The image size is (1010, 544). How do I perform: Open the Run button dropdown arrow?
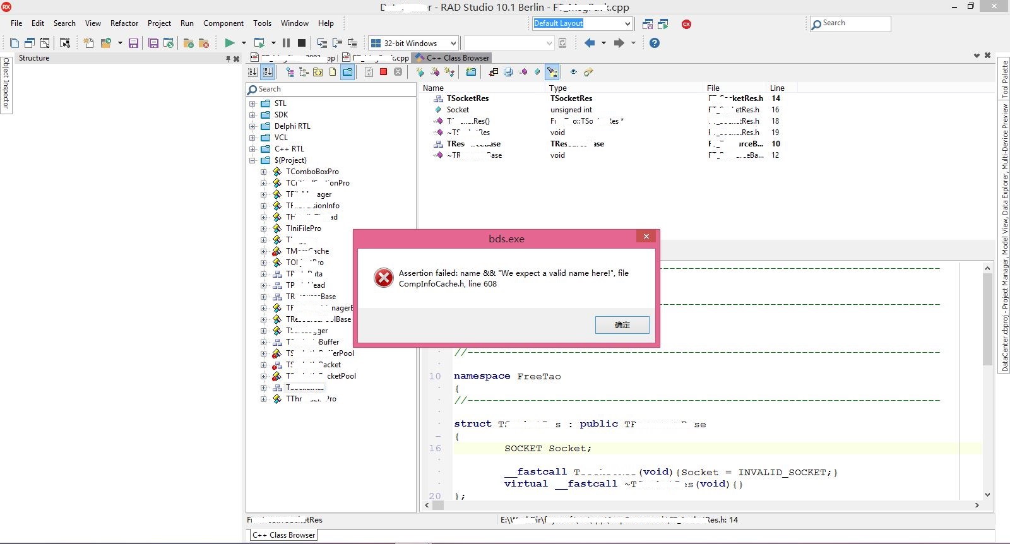(x=244, y=43)
